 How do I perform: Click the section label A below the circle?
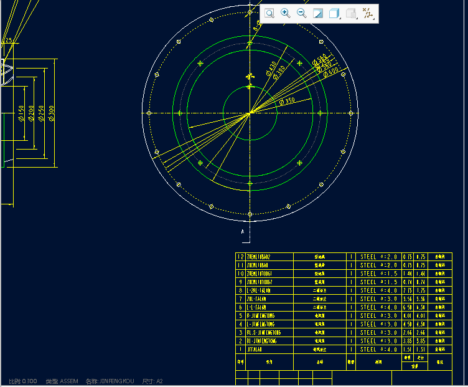242,231
